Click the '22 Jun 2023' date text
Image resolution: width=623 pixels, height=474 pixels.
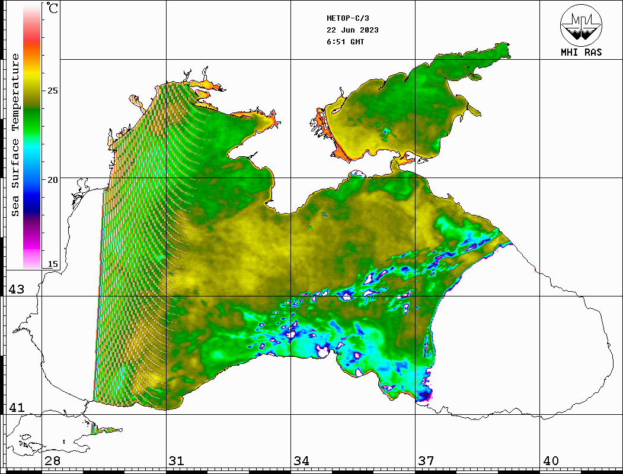point(353,30)
